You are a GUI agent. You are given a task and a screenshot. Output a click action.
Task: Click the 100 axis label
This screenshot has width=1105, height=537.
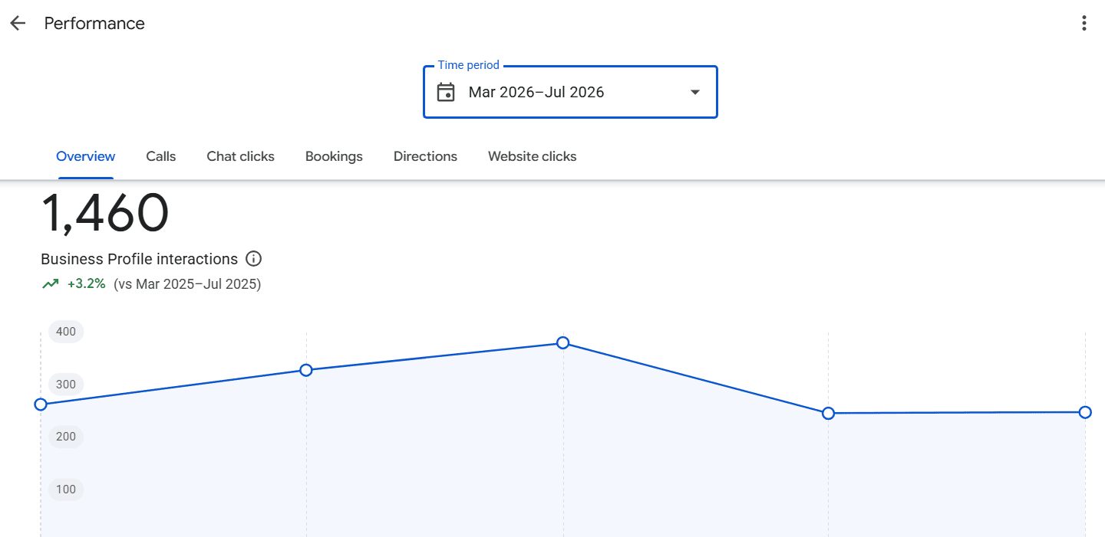[66, 490]
